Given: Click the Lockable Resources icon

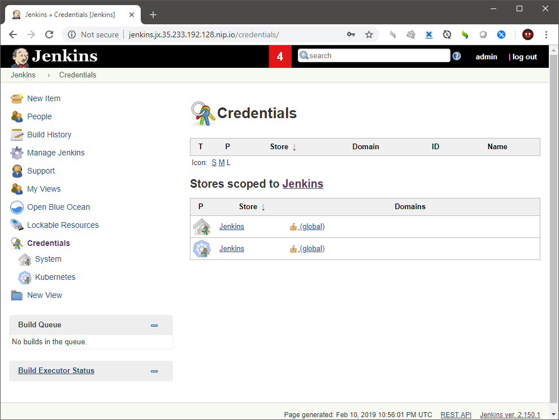Looking at the screenshot, I should (17, 225).
